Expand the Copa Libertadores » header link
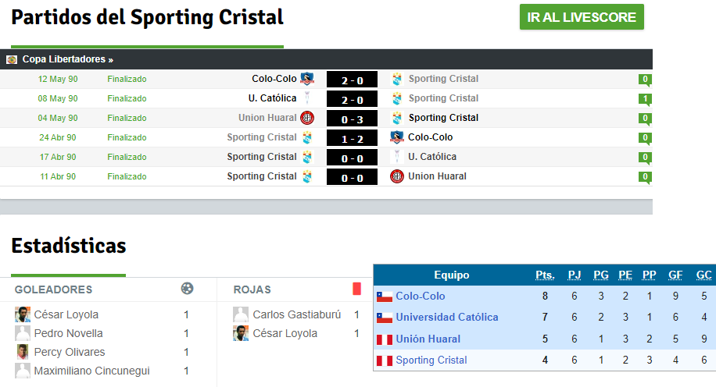Image resolution: width=716 pixels, height=387 pixels. tap(68, 59)
